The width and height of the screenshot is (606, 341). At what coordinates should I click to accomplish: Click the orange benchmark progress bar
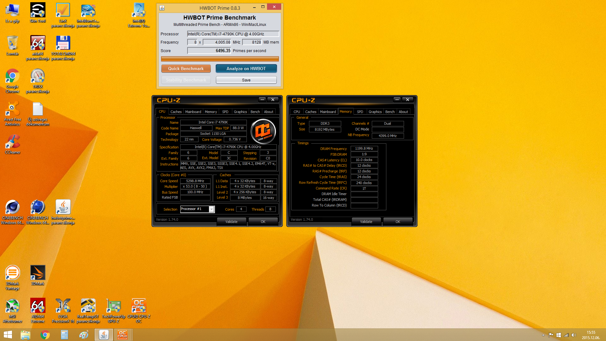[220, 59]
